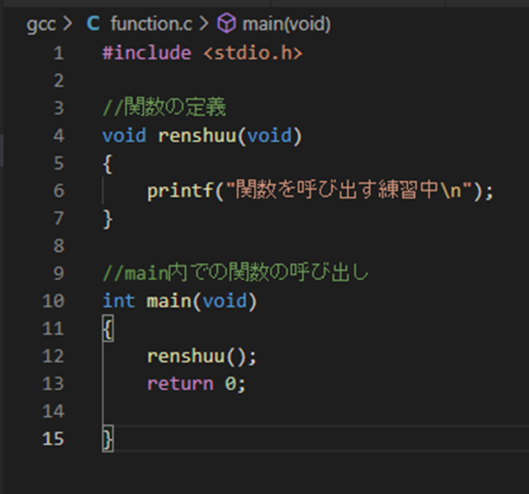This screenshot has width=529, height=494.
Task: Expand the chevron after gcc in breadcrumb
Action: click(x=68, y=25)
